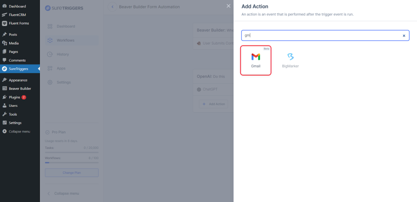
Task: Open SureTriggers Dashboard sidebar item
Action: pos(66,27)
